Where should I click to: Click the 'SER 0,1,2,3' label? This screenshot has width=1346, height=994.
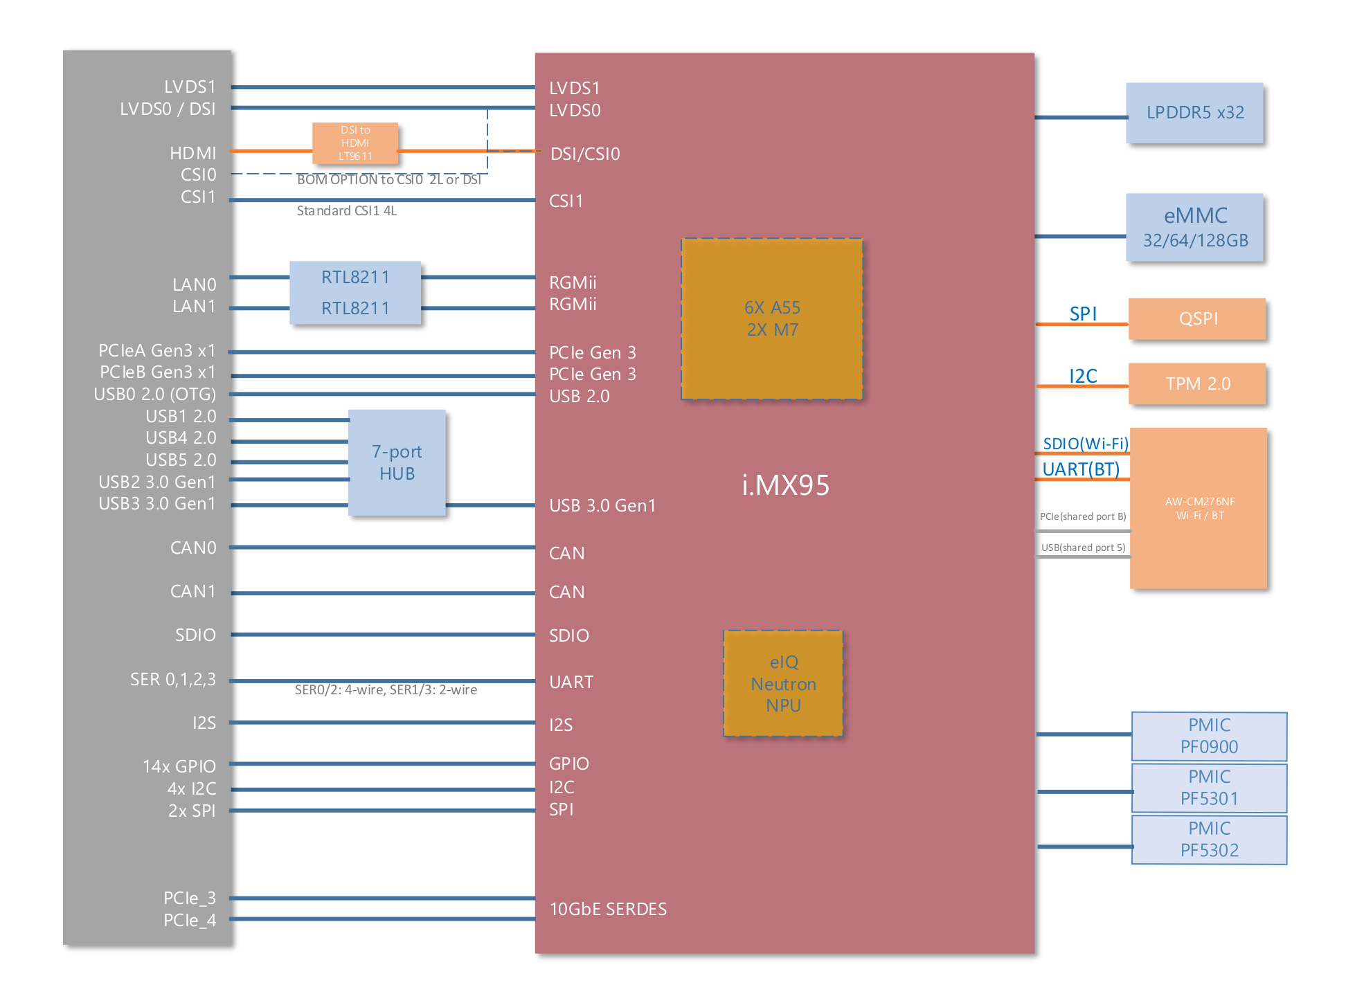pos(173,680)
